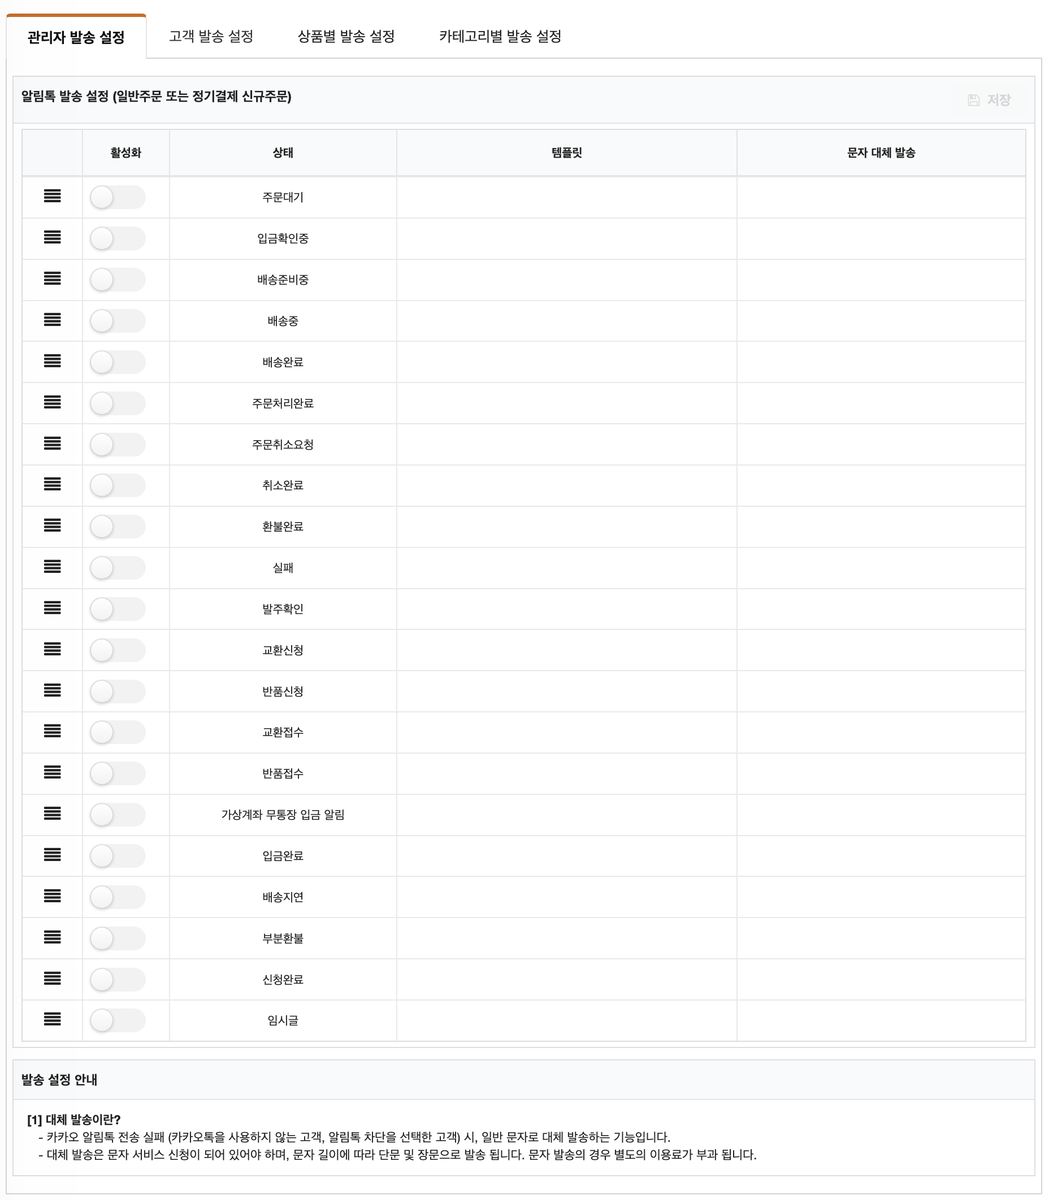Select the 관리자 발송 설정 tab
This screenshot has height=1200, width=1049.
pos(76,37)
